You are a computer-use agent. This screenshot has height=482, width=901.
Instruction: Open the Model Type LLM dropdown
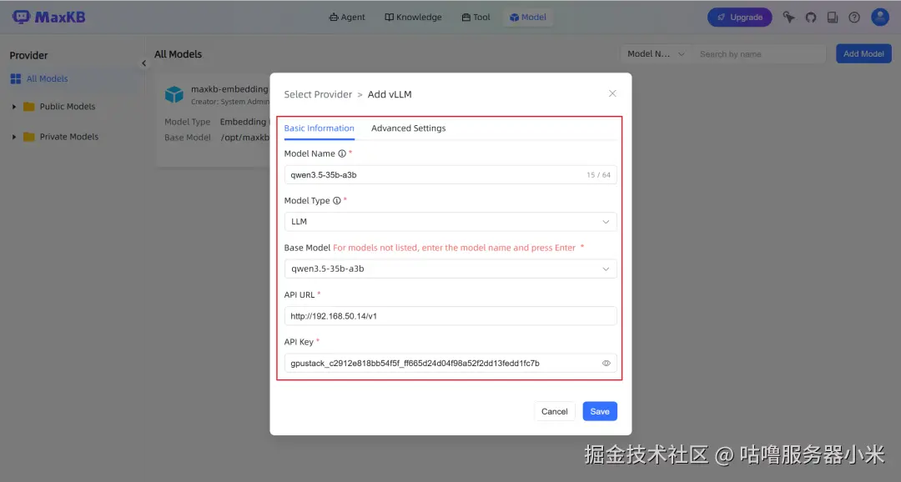(450, 222)
